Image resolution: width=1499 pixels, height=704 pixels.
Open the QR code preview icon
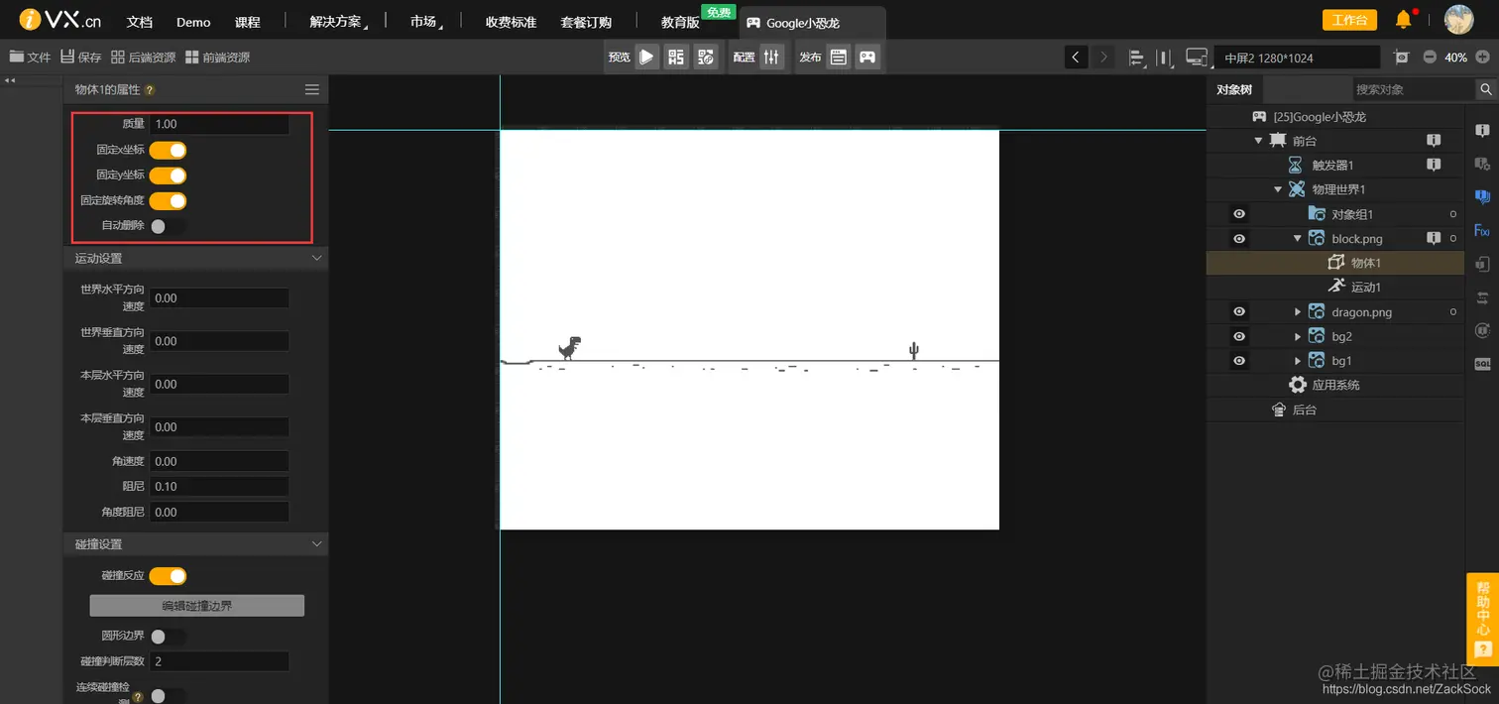coord(676,58)
